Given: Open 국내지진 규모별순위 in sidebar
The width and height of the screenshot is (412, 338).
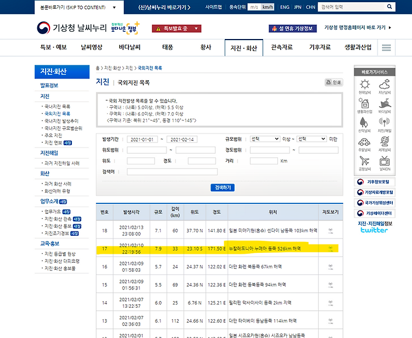Looking at the screenshot, I should (63, 128).
